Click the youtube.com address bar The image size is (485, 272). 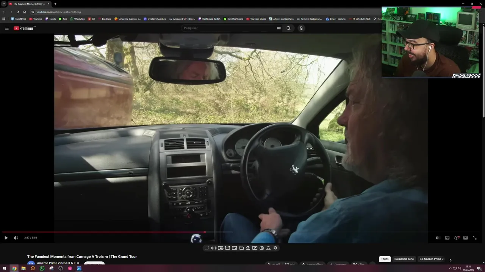tap(205, 12)
